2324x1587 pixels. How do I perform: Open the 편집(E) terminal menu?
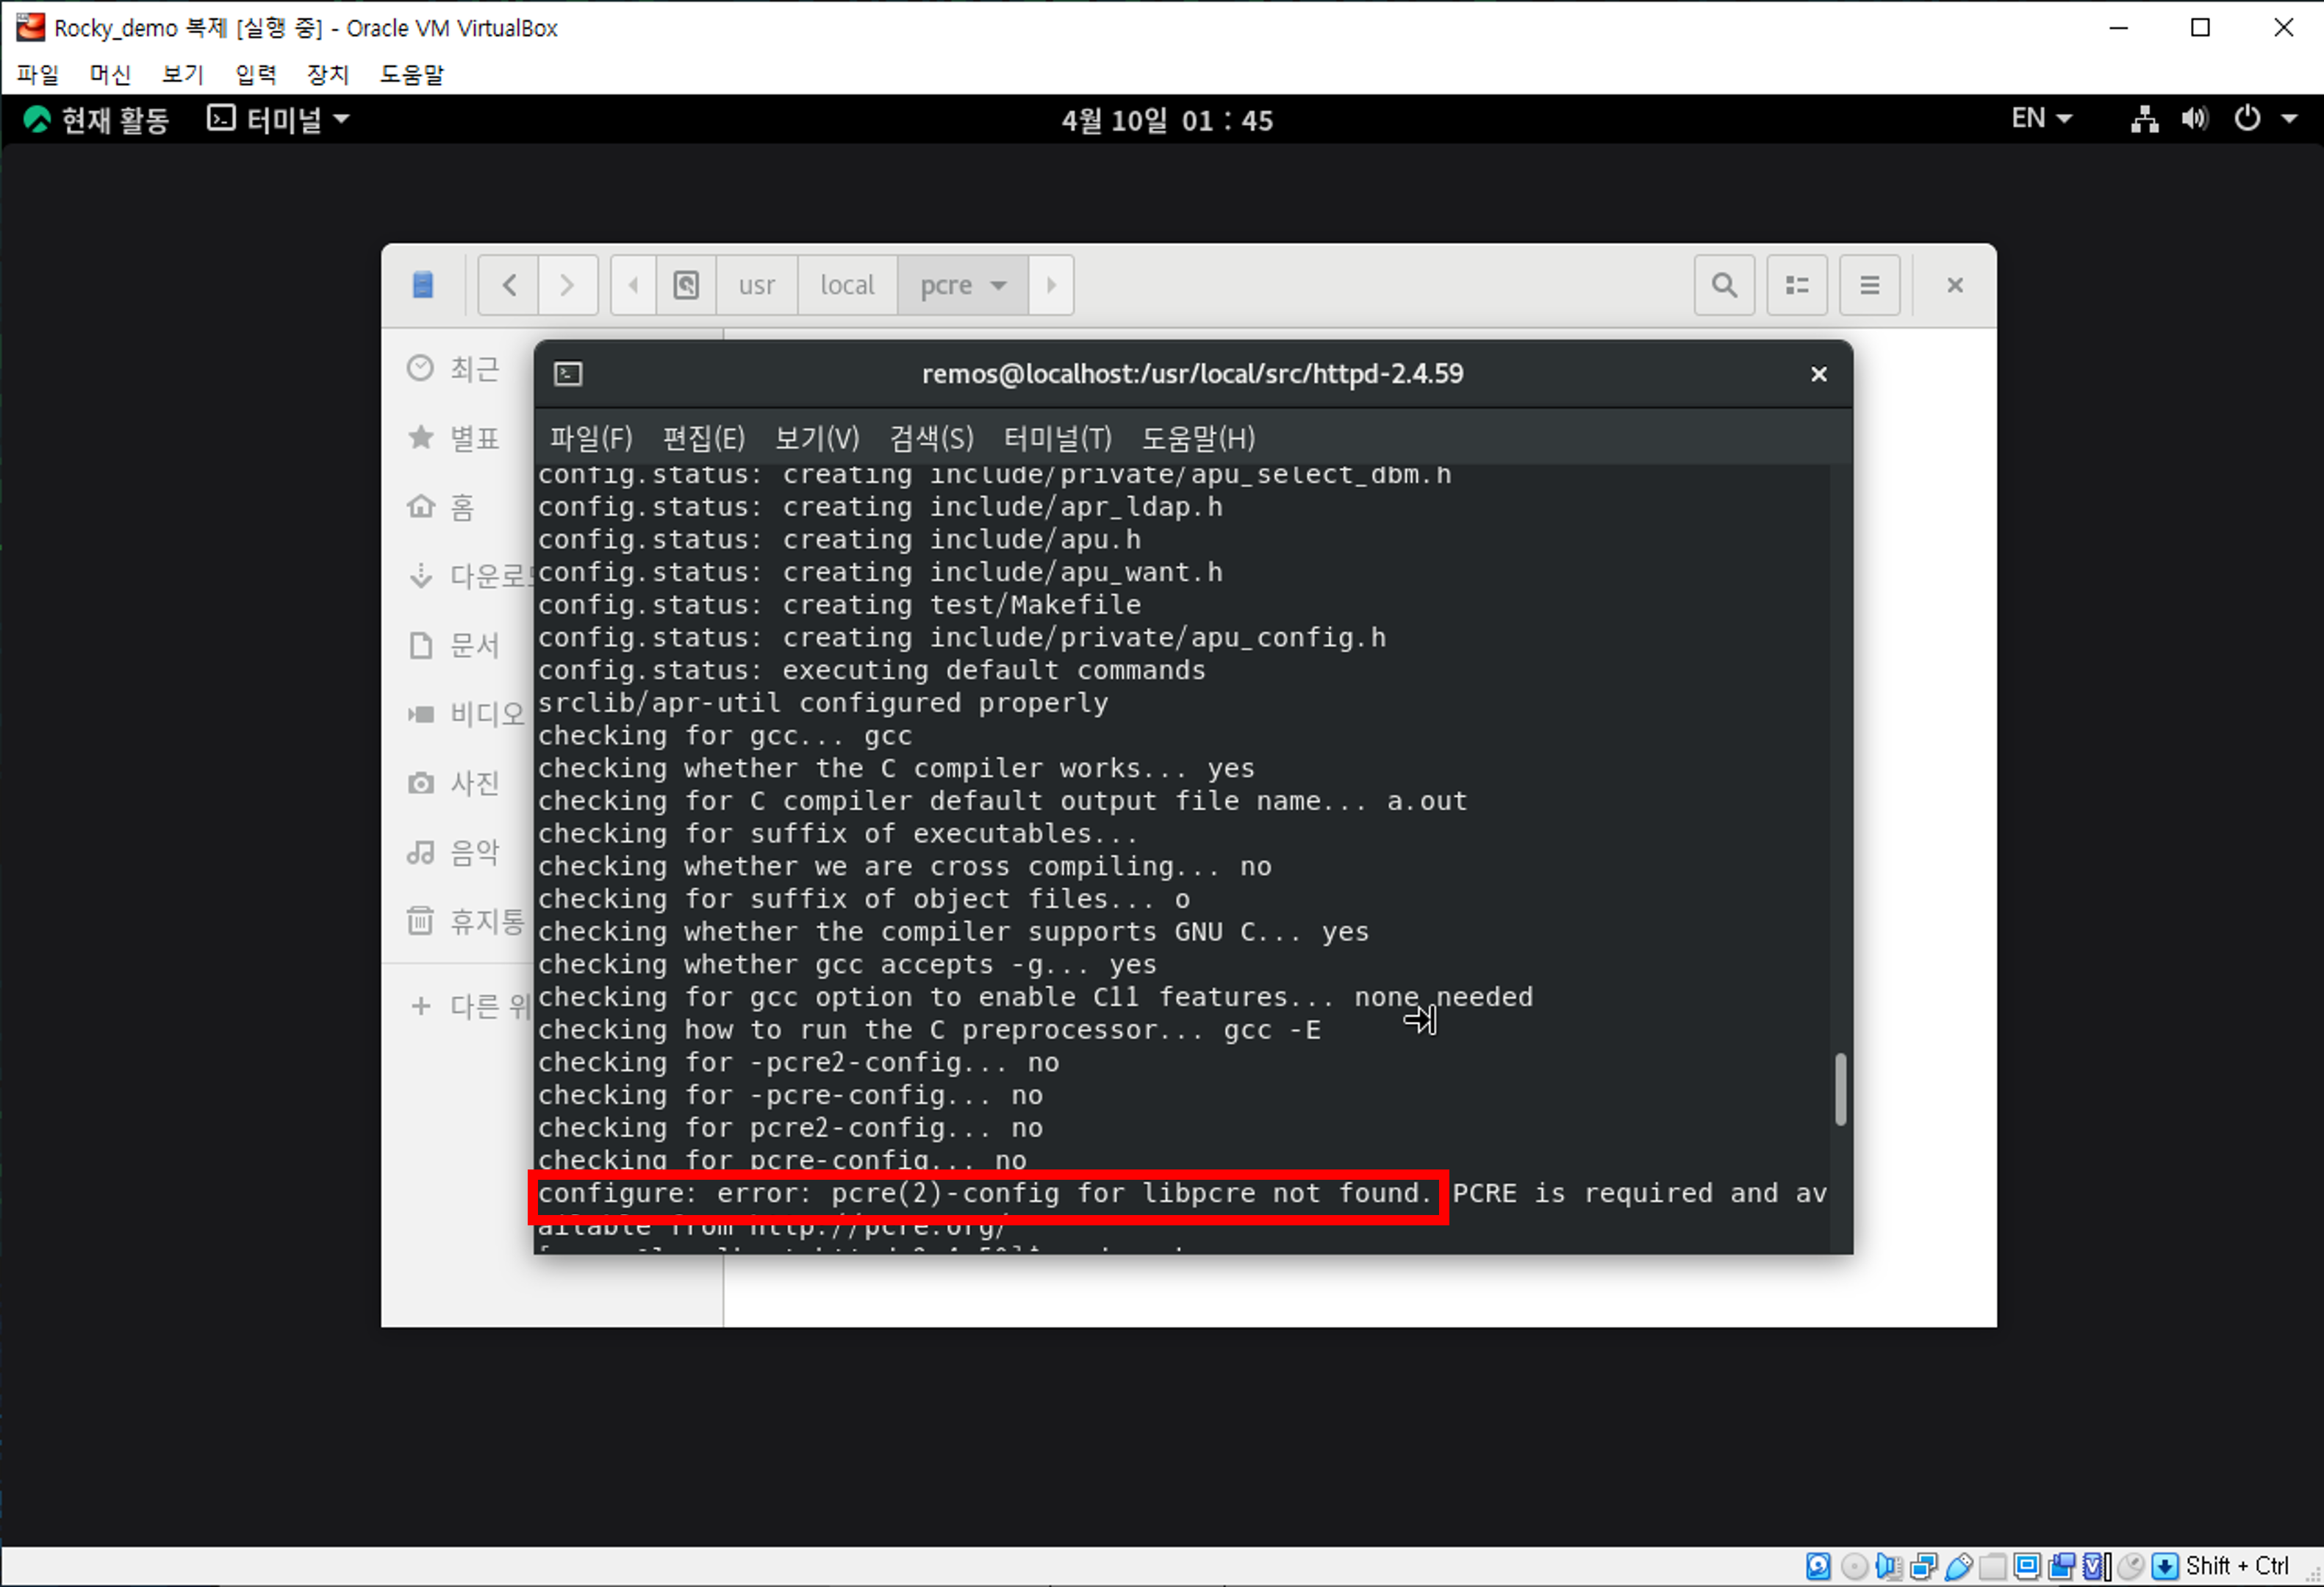point(703,438)
